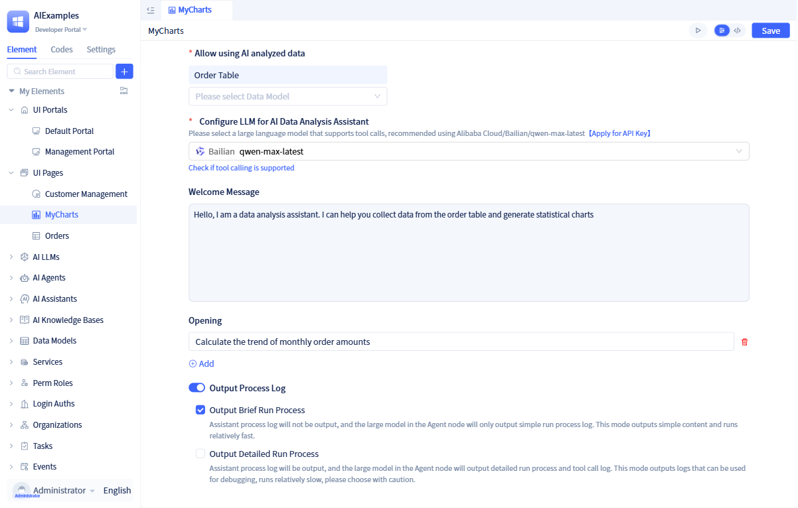Turn off Output Process Log switch
The height and width of the screenshot is (508, 798).
coord(197,388)
